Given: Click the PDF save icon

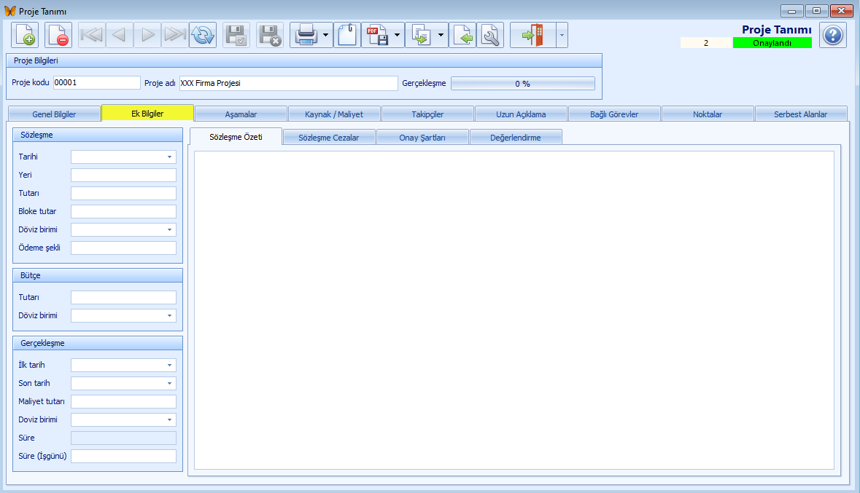Looking at the screenshot, I should [x=376, y=35].
